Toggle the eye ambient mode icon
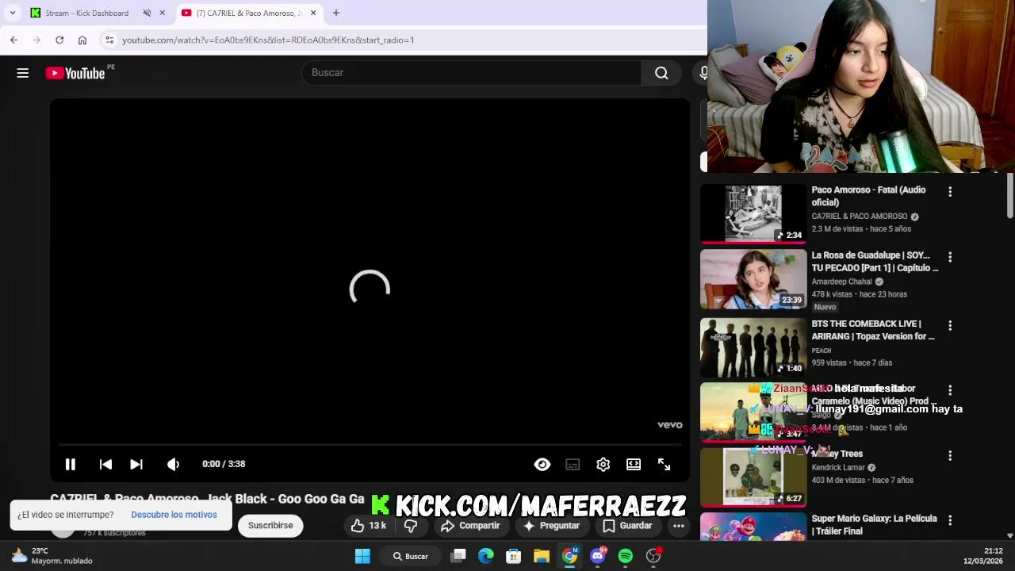 click(x=542, y=465)
